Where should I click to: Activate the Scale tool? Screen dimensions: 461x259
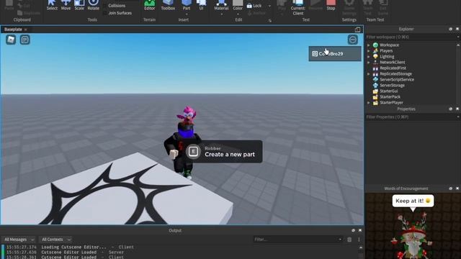click(x=79, y=5)
